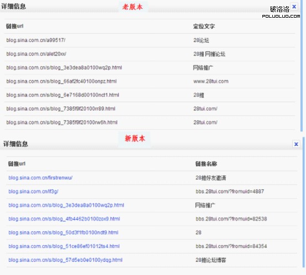Open blog.sina.com.cn/firstrenwu/ link
Image resolution: width=306 pixels, height=275 pixels.
tap(40, 178)
